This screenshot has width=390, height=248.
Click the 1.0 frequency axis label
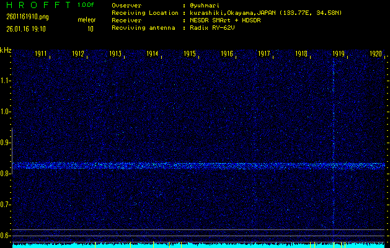coord(6,112)
